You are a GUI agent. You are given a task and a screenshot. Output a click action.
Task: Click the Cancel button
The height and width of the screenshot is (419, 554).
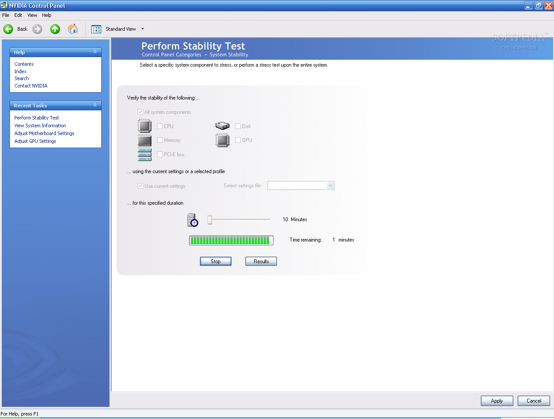(x=534, y=401)
